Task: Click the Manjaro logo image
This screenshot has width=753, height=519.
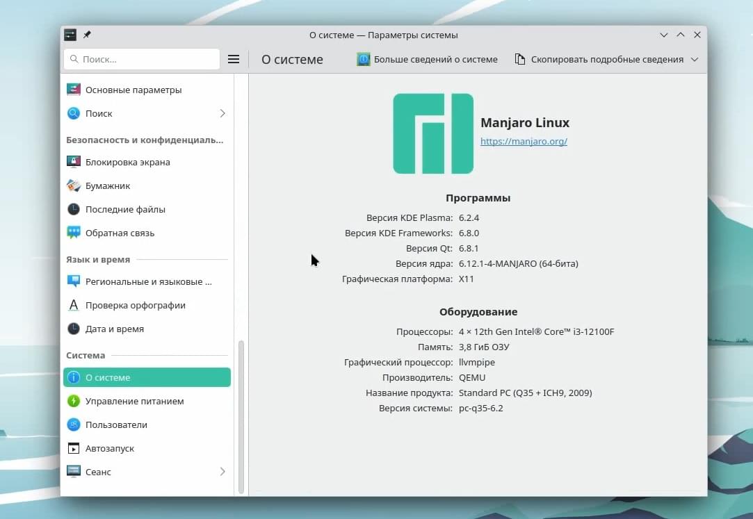Action: [x=433, y=133]
